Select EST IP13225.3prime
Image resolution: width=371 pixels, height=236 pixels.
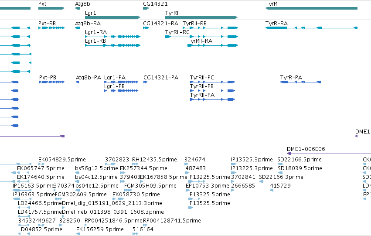[234, 173]
